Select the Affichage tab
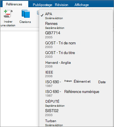 82,5
